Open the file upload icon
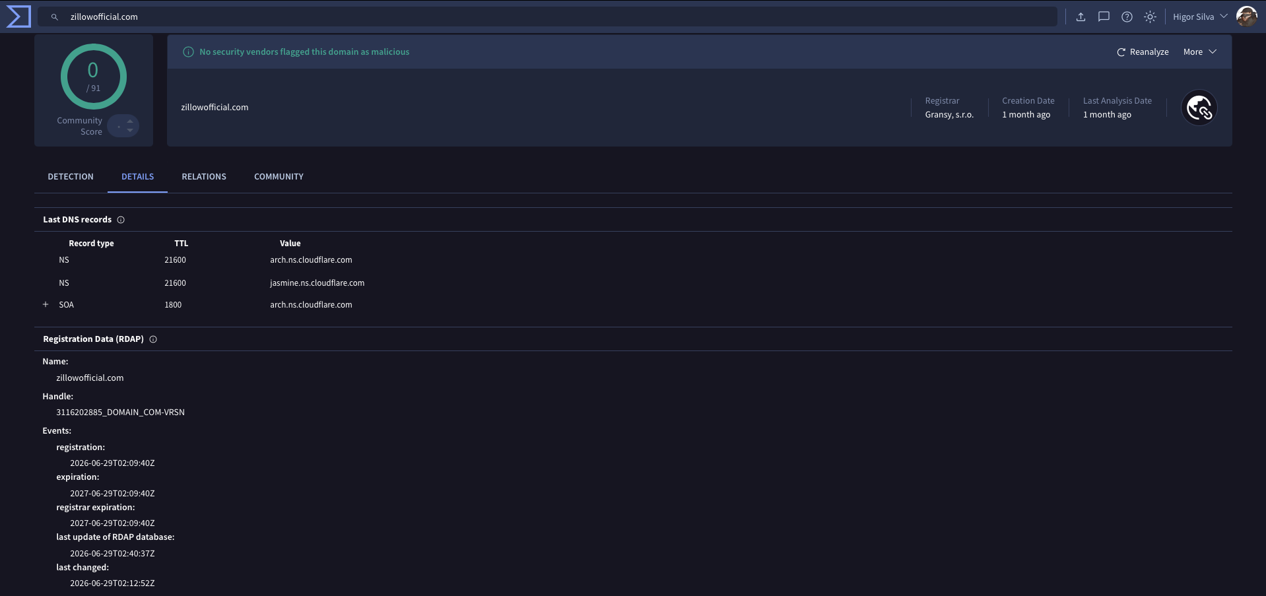This screenshot has width=1266, height=596. [1081, 17]
